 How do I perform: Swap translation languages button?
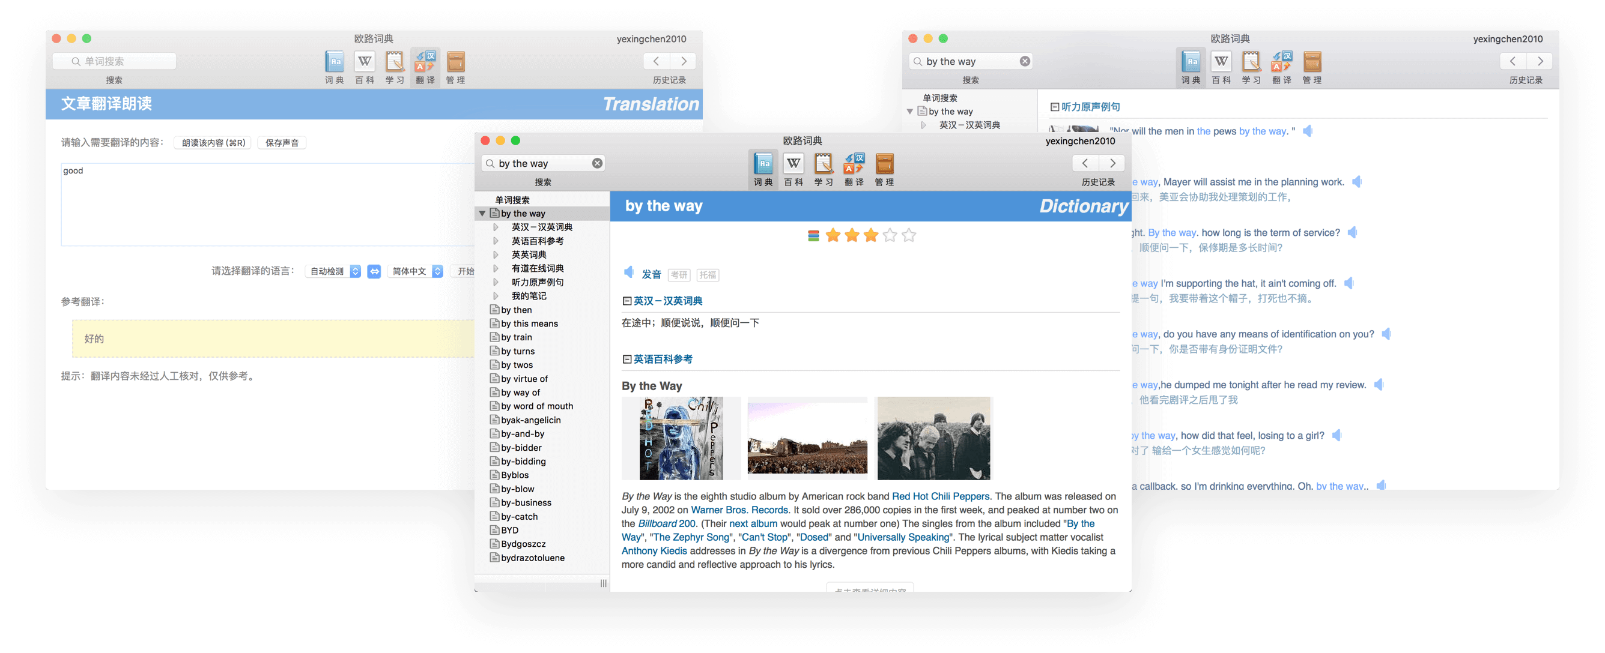tap(374, 271)
